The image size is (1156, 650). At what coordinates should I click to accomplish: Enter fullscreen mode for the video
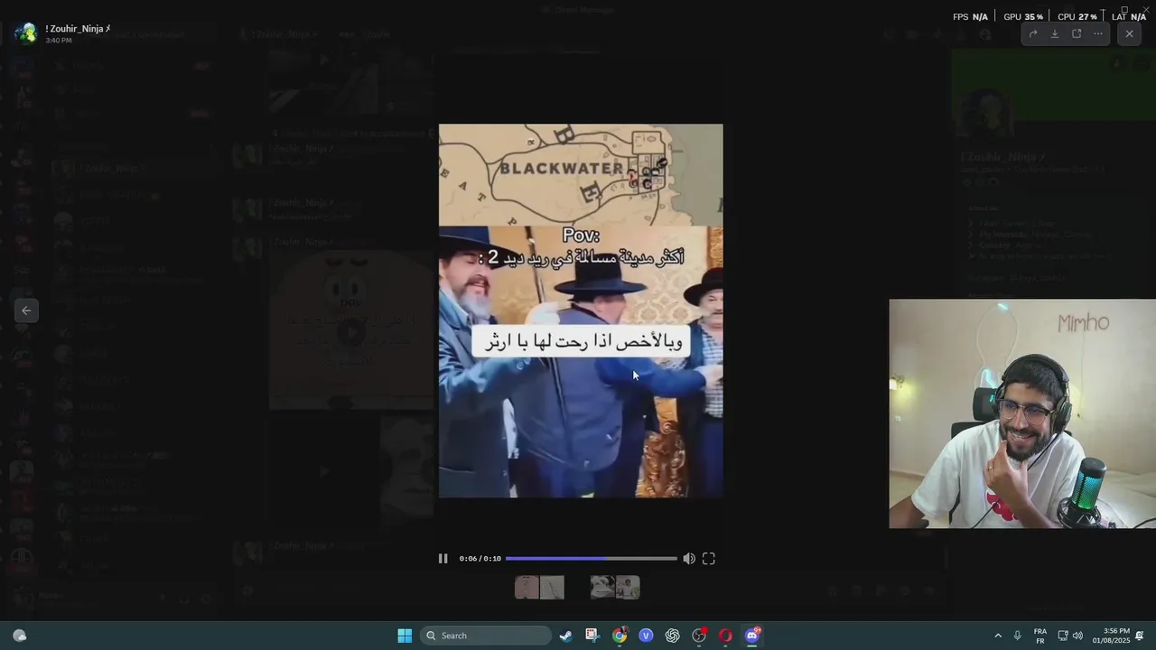pos(709,559)
